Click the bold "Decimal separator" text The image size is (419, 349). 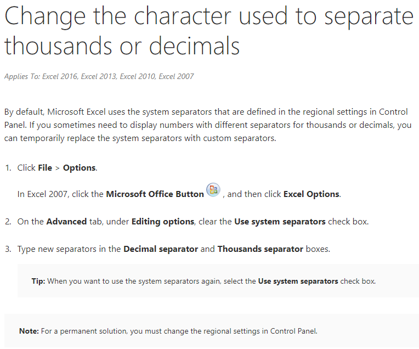[161, 249]
